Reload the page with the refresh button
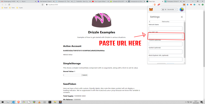Viewport: 205px width, 104px height. tap(9, 5)
